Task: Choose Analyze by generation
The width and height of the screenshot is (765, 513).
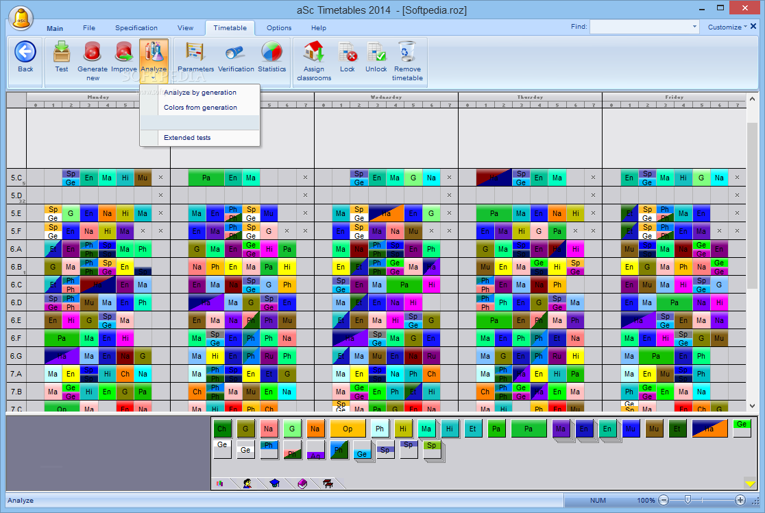Action: tap(199, 93)
